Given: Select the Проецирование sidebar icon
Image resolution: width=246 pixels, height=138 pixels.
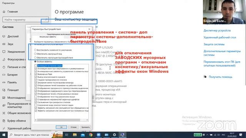Looking at the screenshot, I should click(x=4, y=105).
